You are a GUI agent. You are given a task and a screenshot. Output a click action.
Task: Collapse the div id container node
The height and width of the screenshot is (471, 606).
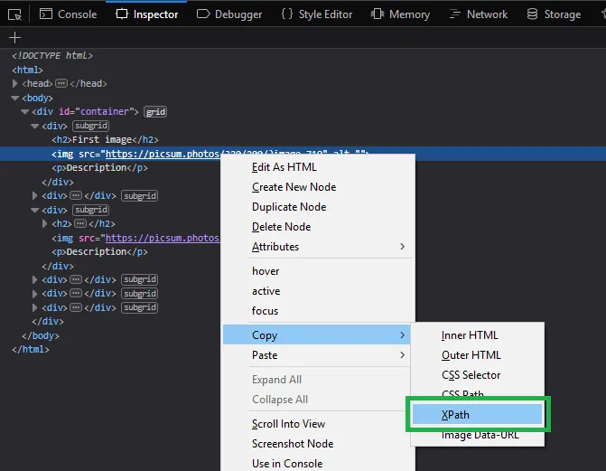[x=25, y=112]
